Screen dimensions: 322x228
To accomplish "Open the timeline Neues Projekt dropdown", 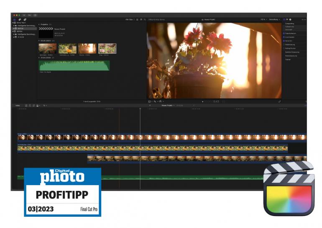I will (168, 105).
